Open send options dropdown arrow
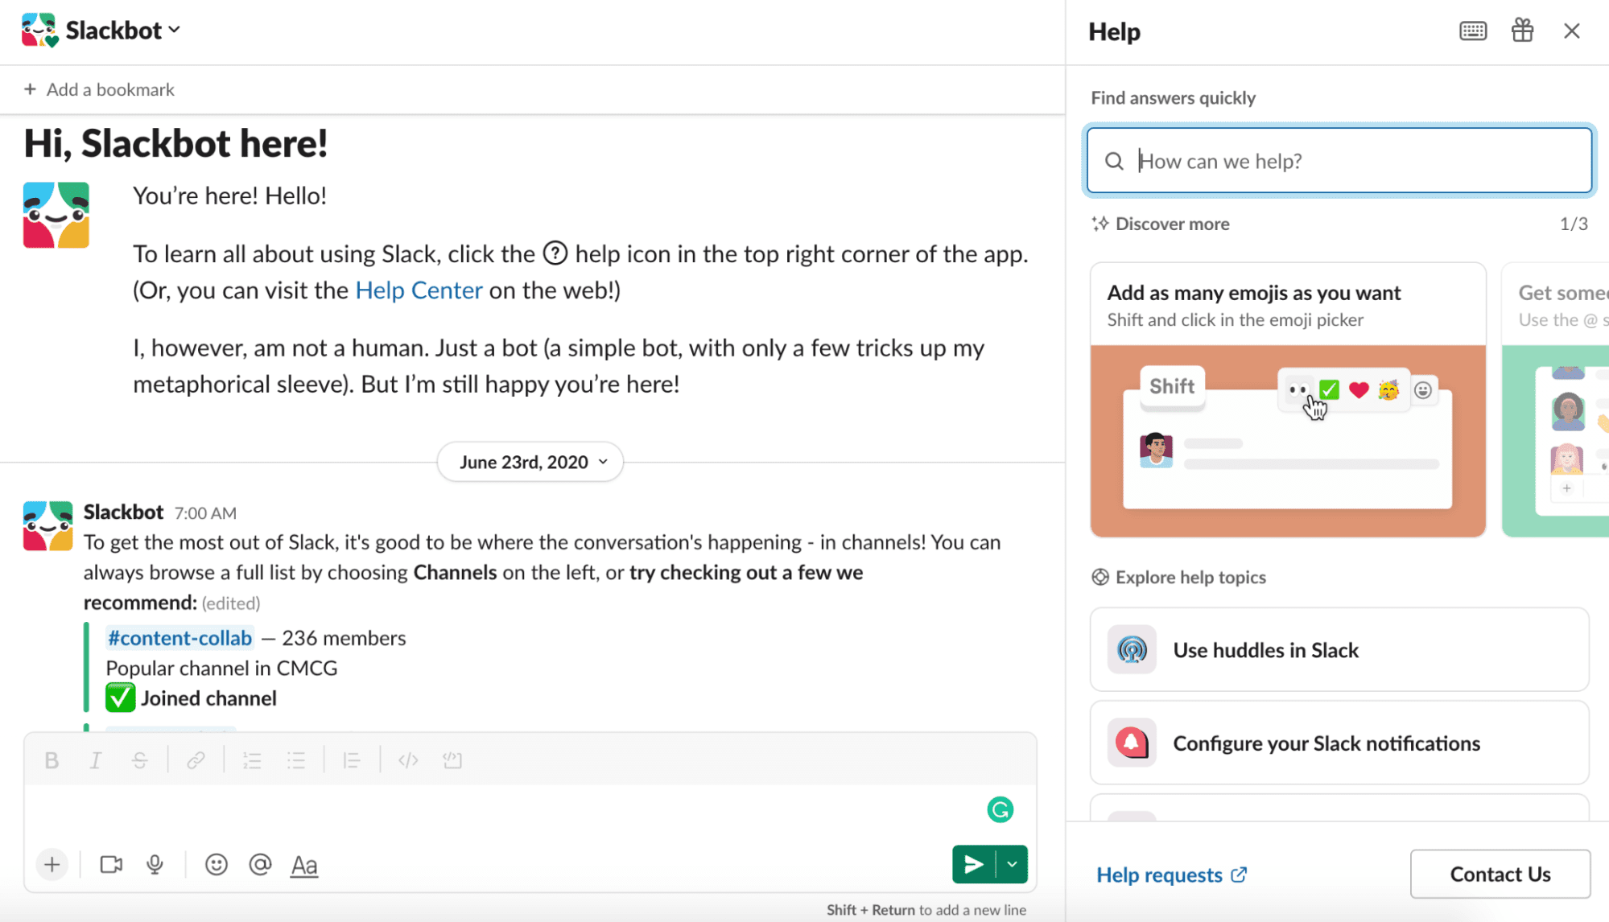 click(1013, 865)
